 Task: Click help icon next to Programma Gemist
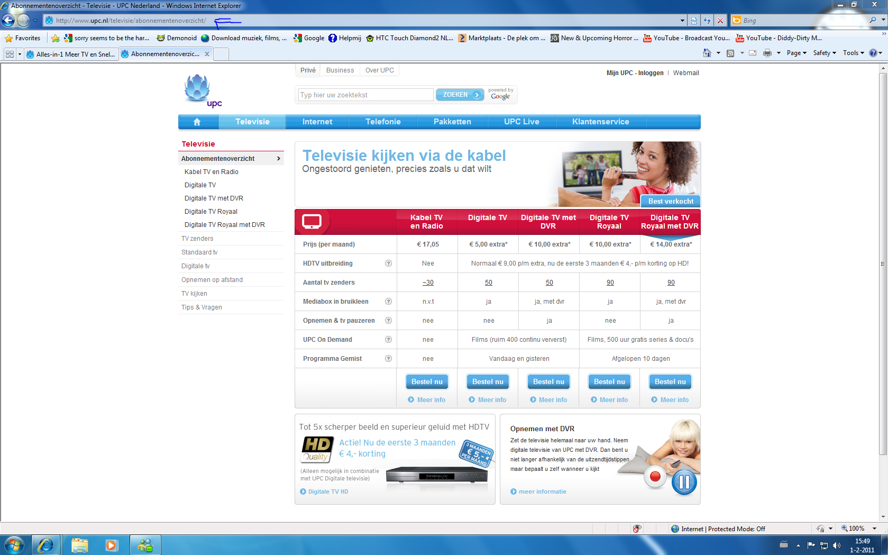388,359
